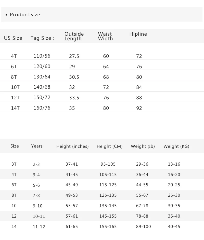Screen dimensions: 204x240
Task: Select the Hipline column header
Action: pyautogui.click(x=138, y=34)
